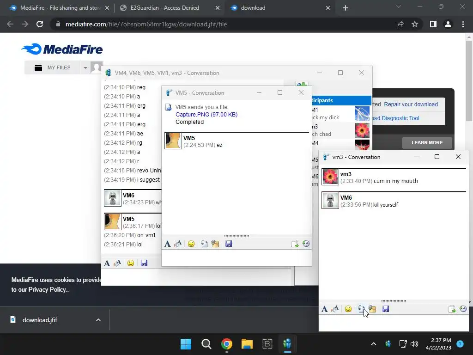Click MY FILES button on MediaFire
Viewport: 473px width, 355px height.
(53, 67)
